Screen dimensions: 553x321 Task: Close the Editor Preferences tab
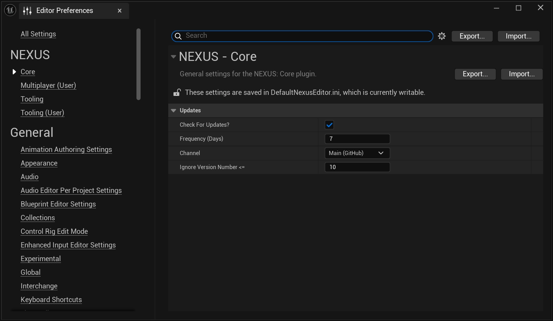click(120, 11)
